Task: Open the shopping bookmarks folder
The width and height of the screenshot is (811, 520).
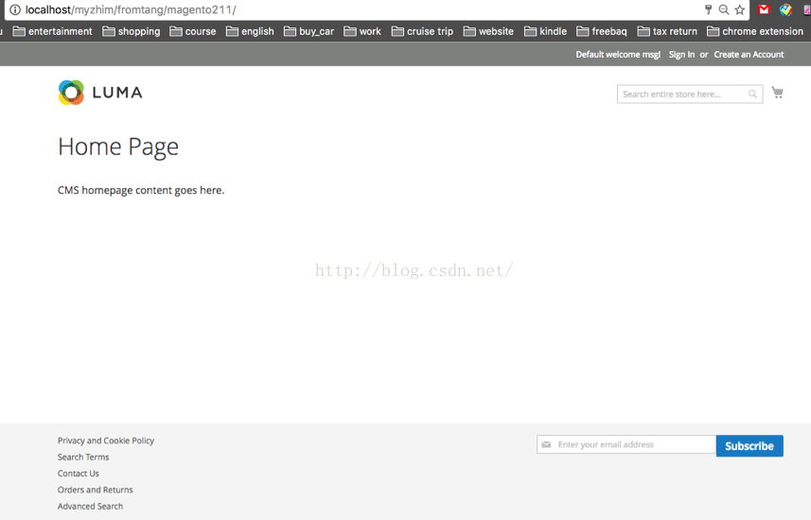Action: 132,31
